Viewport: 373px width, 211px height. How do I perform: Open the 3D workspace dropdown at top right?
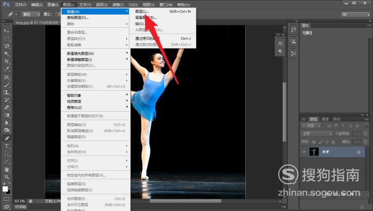pyautogui.click(x=355, y=14)
